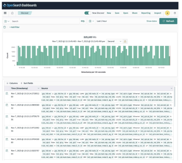The height and width of the screenshot is (163, 182).
Task: Click the last red histogram bar
Action: pyautogui.click(x=170, y=55)
